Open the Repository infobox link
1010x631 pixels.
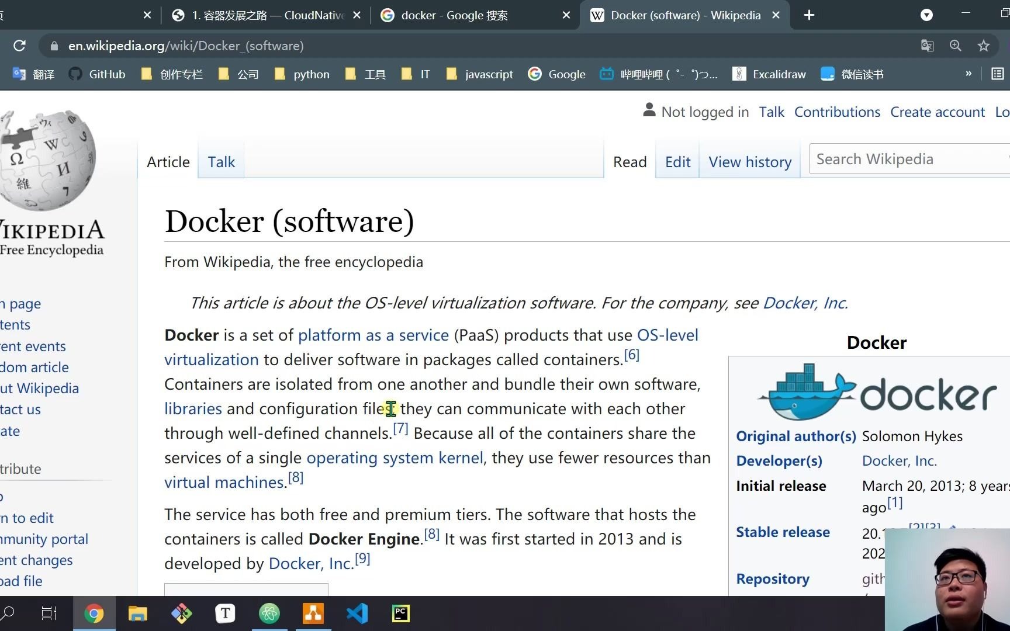pos(773,578)
